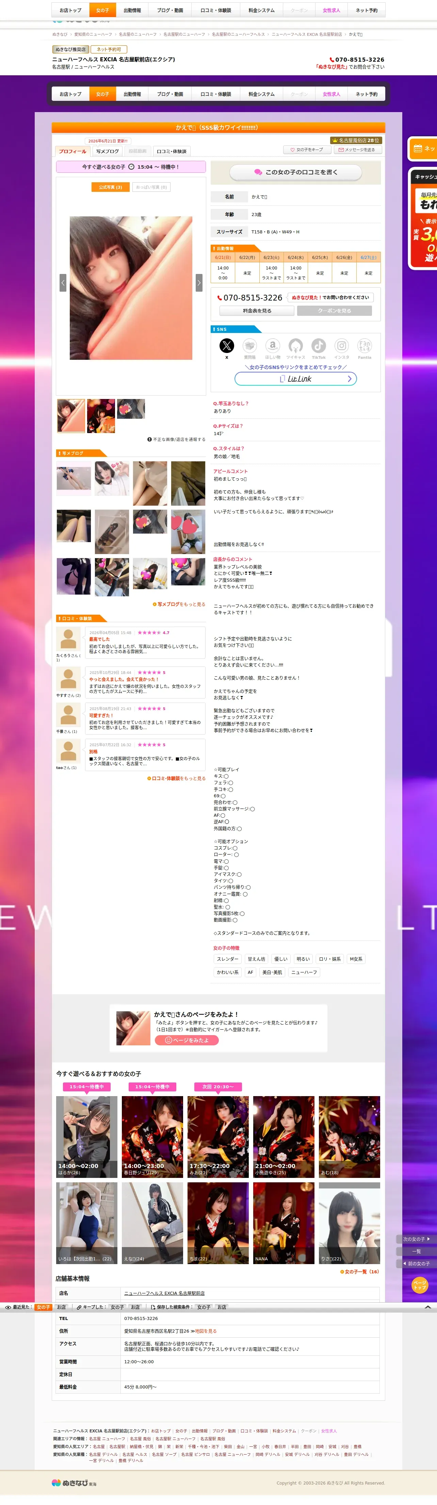
Task: Click the ぬきなび logo in the footer
Action: pyautogui.click(x=74, y=1483)
